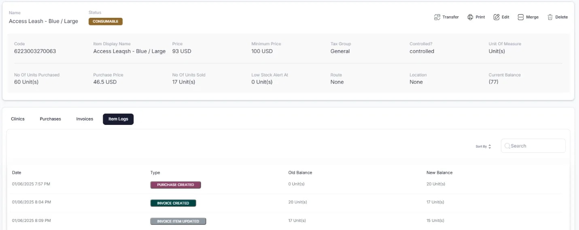Click the controlled value
The image size is (579, 230).
(422, 51)
